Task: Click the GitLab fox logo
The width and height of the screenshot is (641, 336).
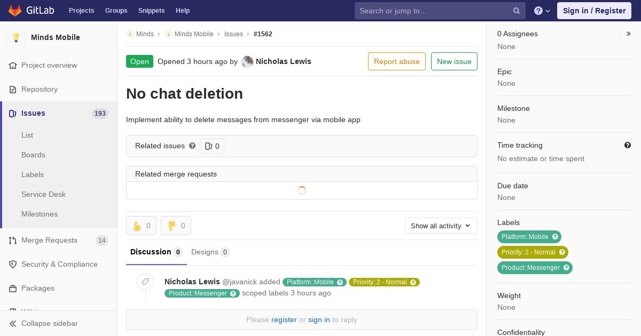Action: (15, 11)
